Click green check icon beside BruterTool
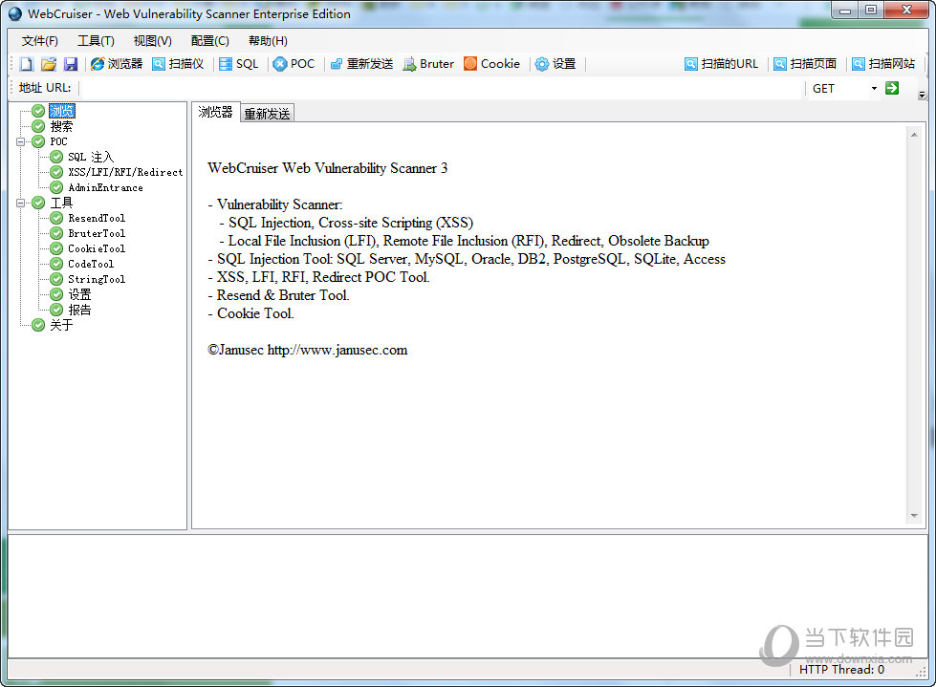This screenshot has width=936, height=687. (56, 233)
